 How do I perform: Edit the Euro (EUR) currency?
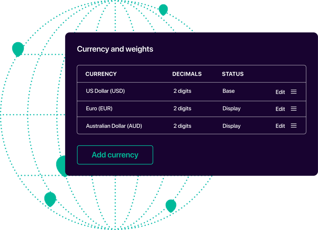[280, 109]
